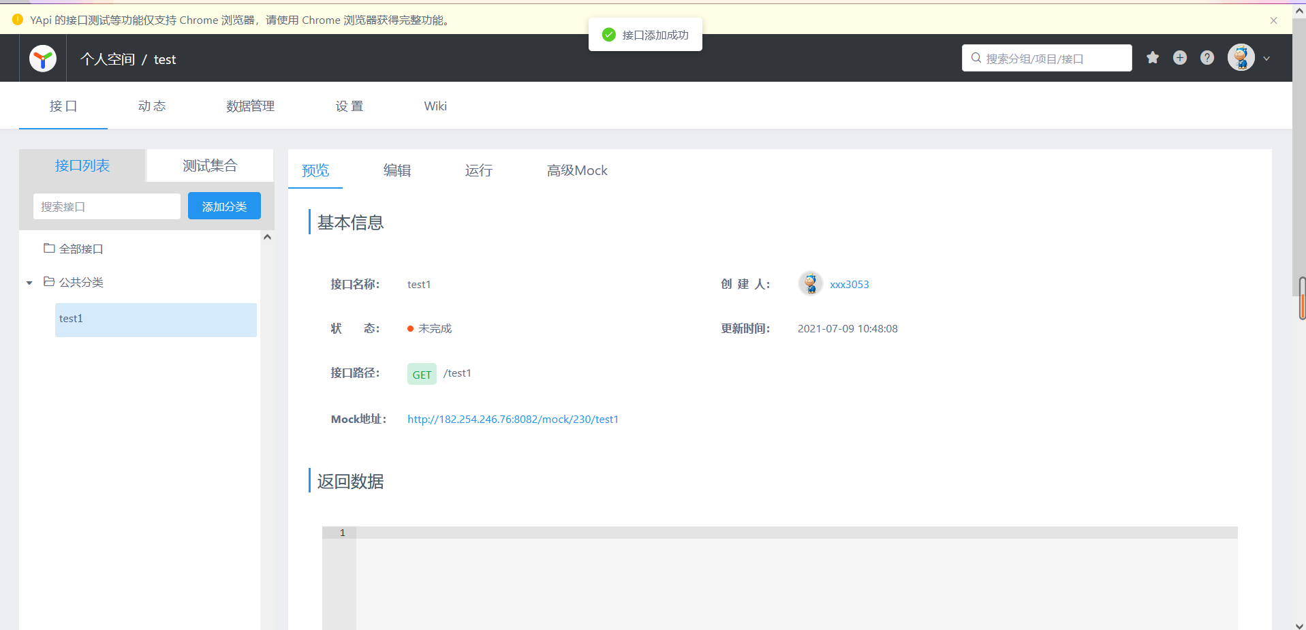This screenshot has width=1306, height=630.
Task: Click the creator avatar next to xxx3053
Action: pos(809,283)
